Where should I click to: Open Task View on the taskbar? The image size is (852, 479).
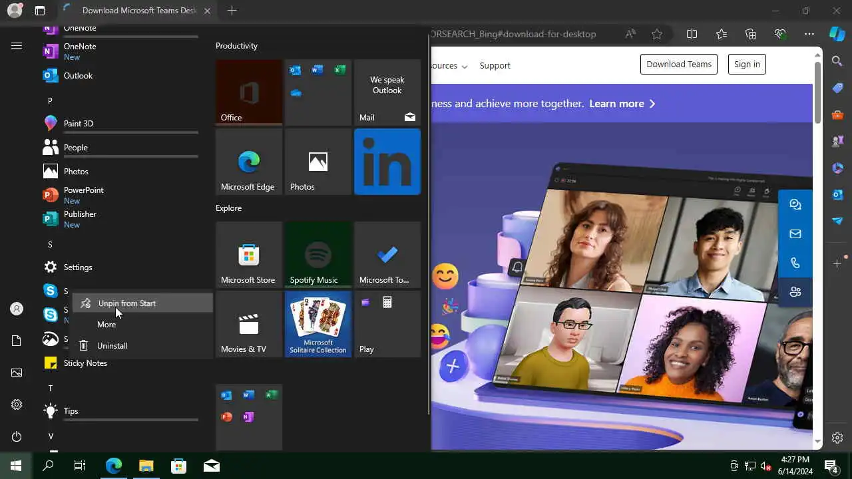[x=80, y=466]
